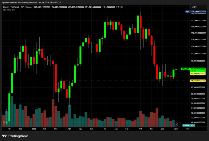
Task: Click the Oct label on the time axis
Action: point(140,129)
